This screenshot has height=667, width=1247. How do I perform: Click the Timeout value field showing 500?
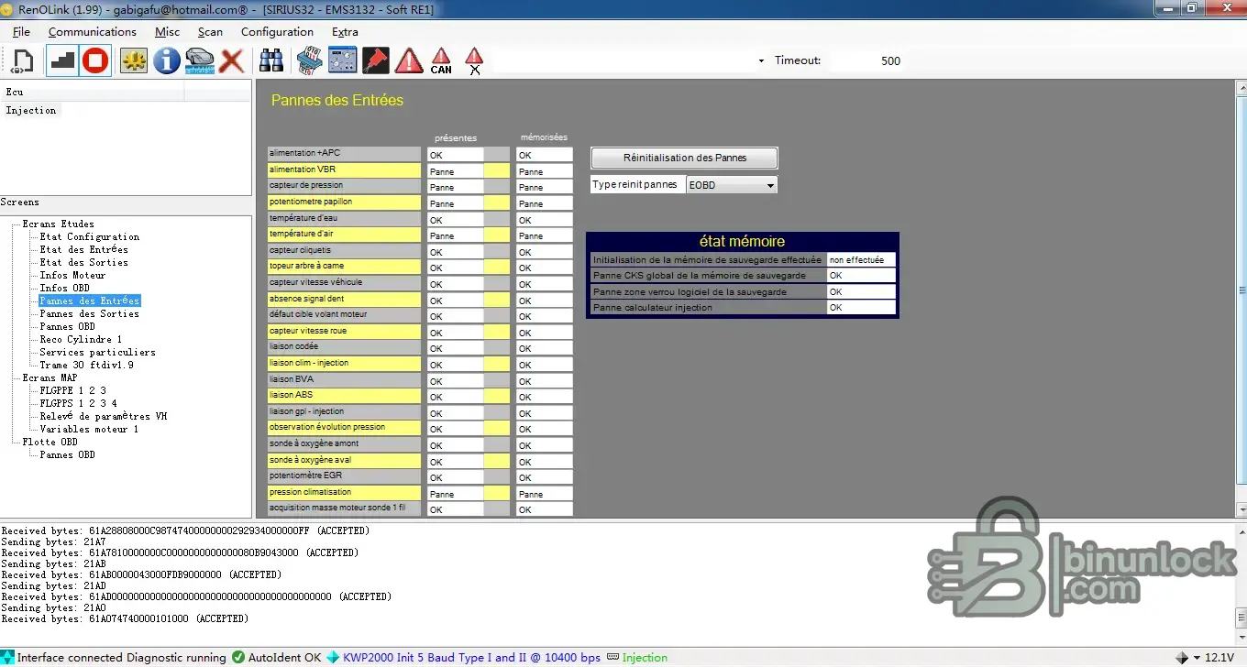[x=866, y=61]
